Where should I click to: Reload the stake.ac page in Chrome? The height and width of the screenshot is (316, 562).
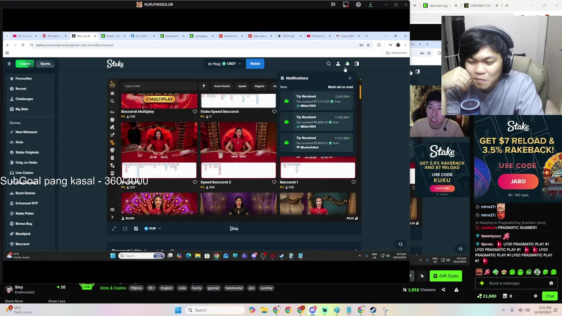23,45
